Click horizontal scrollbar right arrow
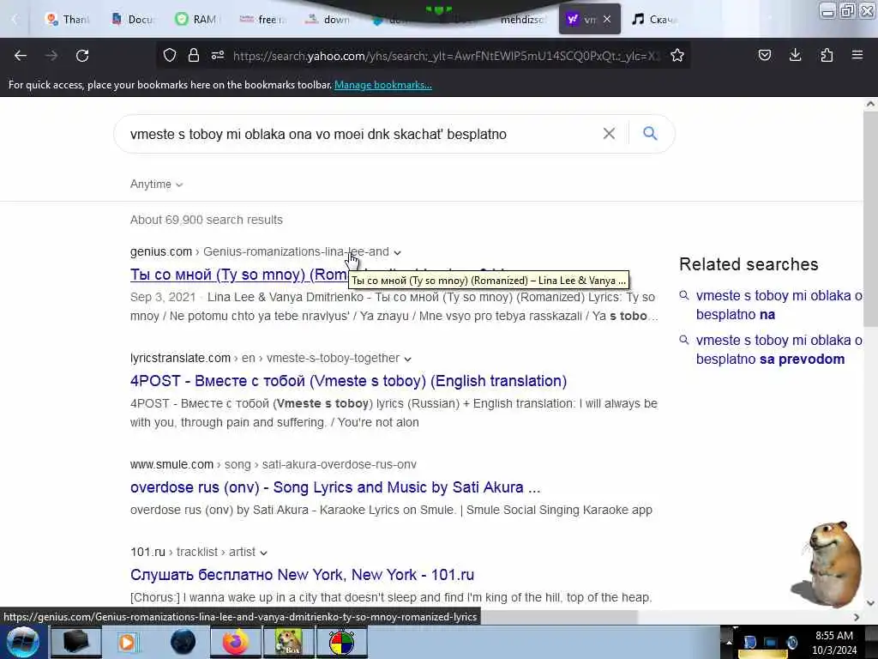 857,617
